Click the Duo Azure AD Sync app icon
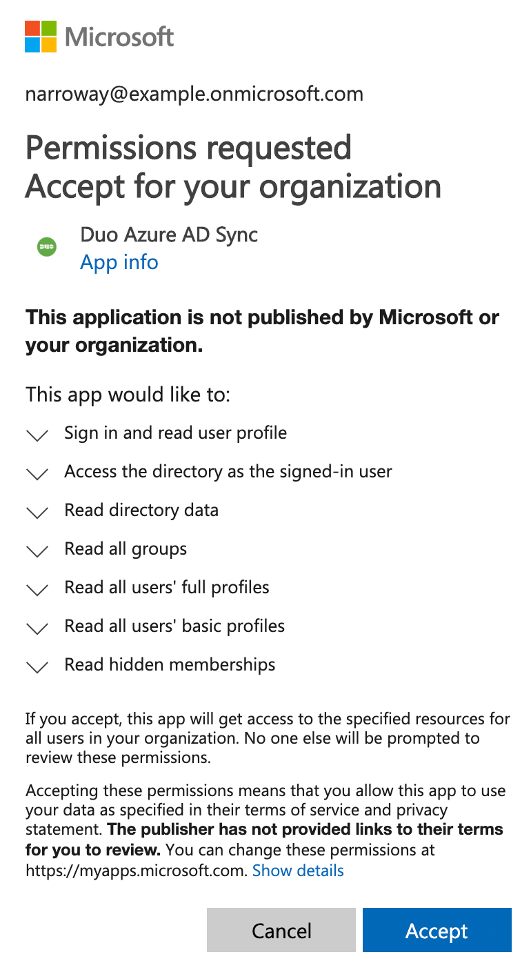The image size is (531, 961). [x=46, y=246]
